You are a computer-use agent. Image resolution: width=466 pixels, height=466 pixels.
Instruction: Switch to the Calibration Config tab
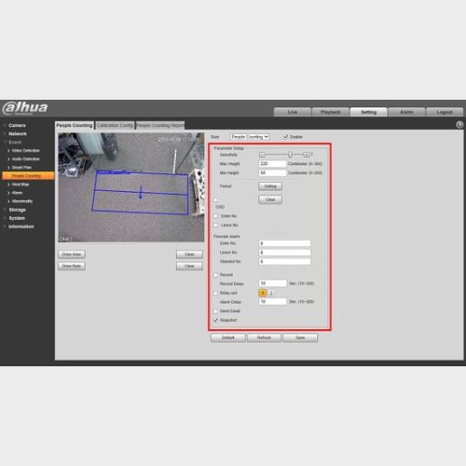pos(115,125)
